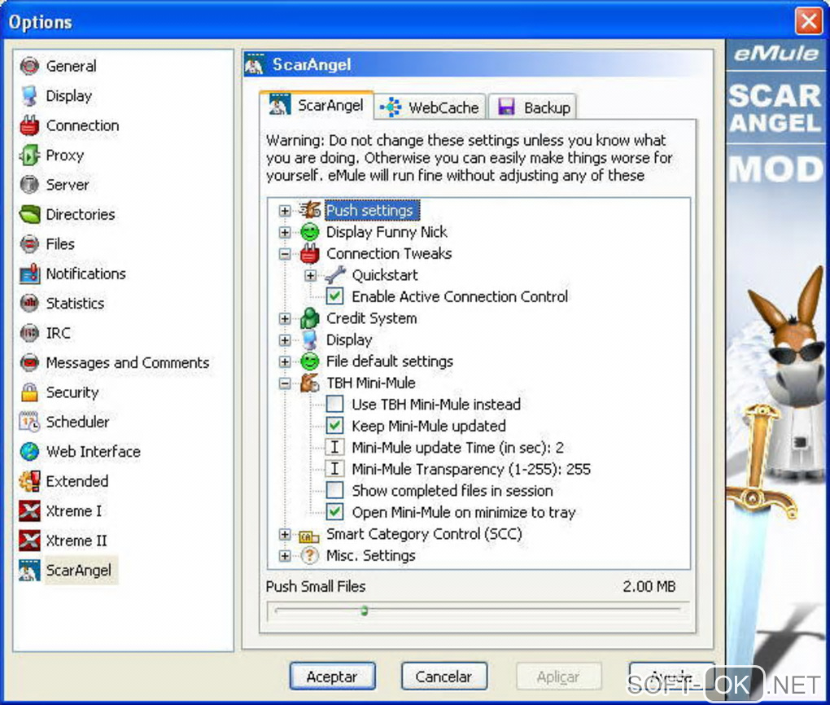The width and height of the screenshot is (830, 705).
Task: Edit Mini-Mule update Time value field
Action: (x=458, y=448)
